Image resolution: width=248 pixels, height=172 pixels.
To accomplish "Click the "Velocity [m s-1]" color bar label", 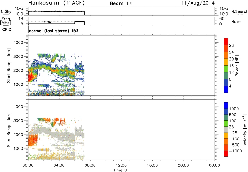I will [245, 129].
